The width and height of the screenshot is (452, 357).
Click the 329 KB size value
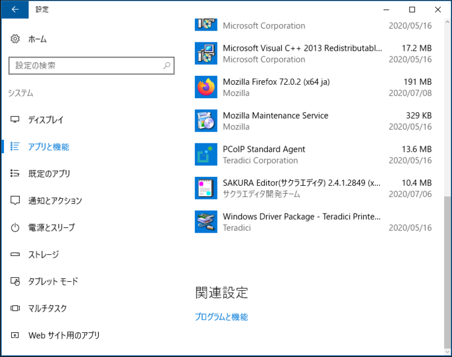419,116
